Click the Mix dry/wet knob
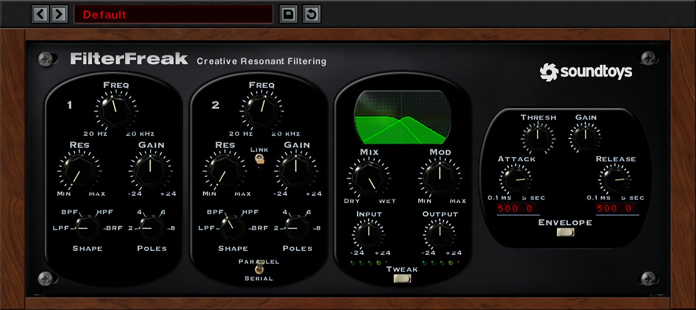696x310 pixels. 368,178
